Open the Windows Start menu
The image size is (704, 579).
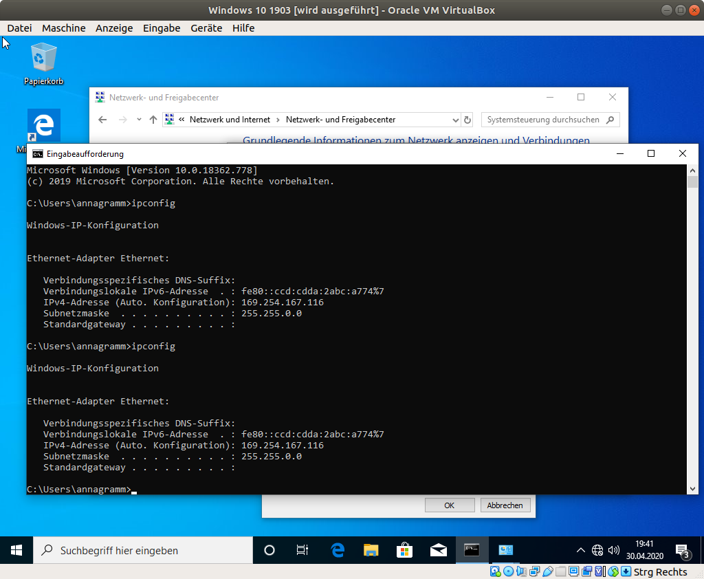point(16,550)
